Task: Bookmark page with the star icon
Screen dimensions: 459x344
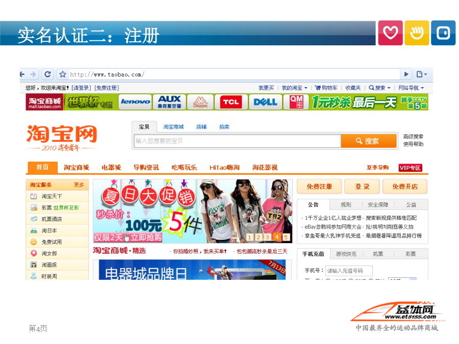Action: pos(62,74)
